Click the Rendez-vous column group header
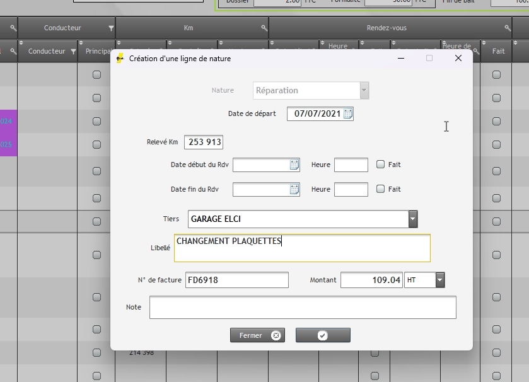The width and height of the screenshot is (529, 382). 386,28
